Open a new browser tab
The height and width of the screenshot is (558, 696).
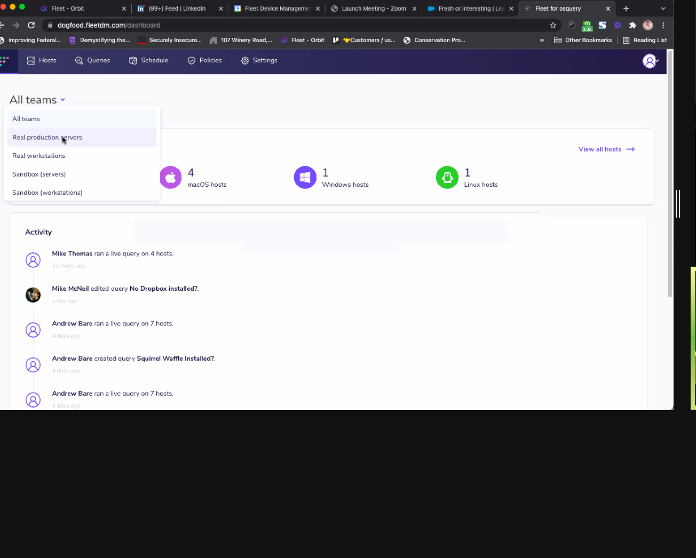(x=626, y=9)
